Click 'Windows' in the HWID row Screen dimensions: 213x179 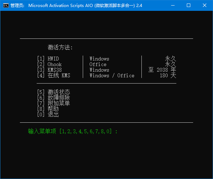click(x=99, y=59)
